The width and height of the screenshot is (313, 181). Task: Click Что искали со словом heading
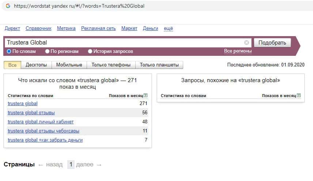coord(78,84)
